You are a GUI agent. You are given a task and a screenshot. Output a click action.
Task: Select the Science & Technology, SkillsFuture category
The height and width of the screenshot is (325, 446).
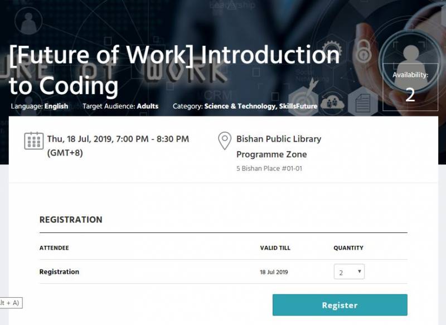click(x=260, y=106)
